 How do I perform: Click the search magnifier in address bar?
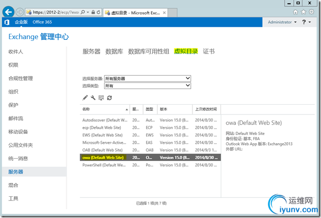83,12
